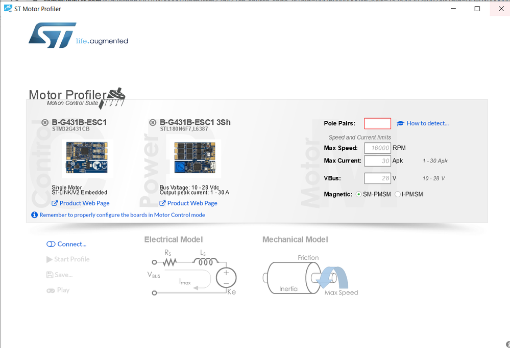Click the Electrical Model circuit diagram

(192, 272)
